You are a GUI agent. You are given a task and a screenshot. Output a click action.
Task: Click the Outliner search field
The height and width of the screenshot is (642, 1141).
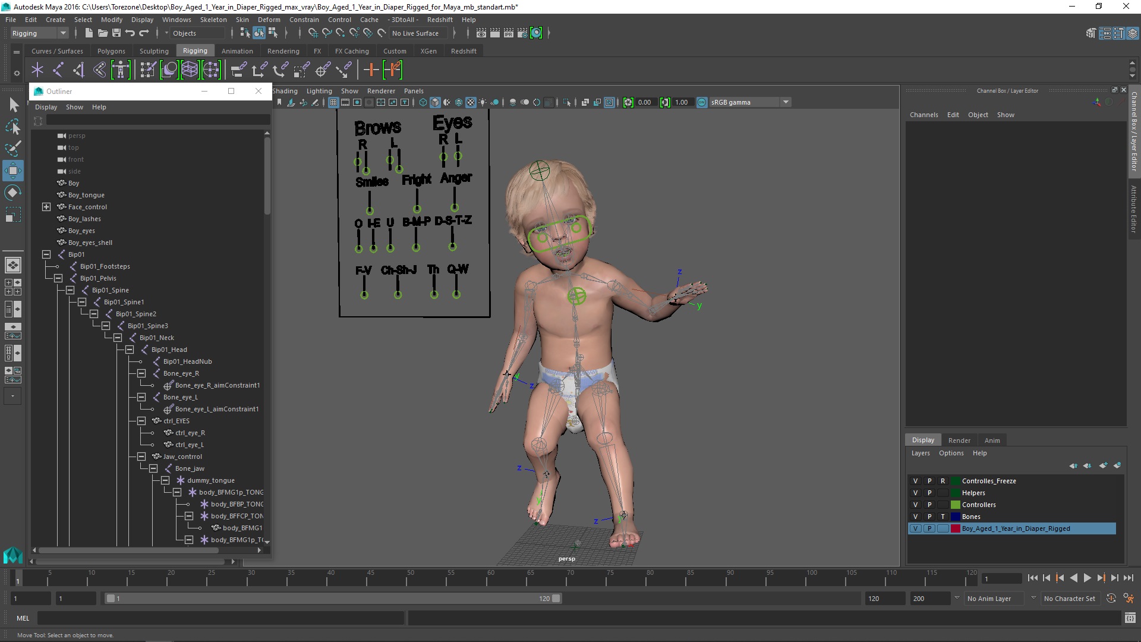click(x=158, y=121)
